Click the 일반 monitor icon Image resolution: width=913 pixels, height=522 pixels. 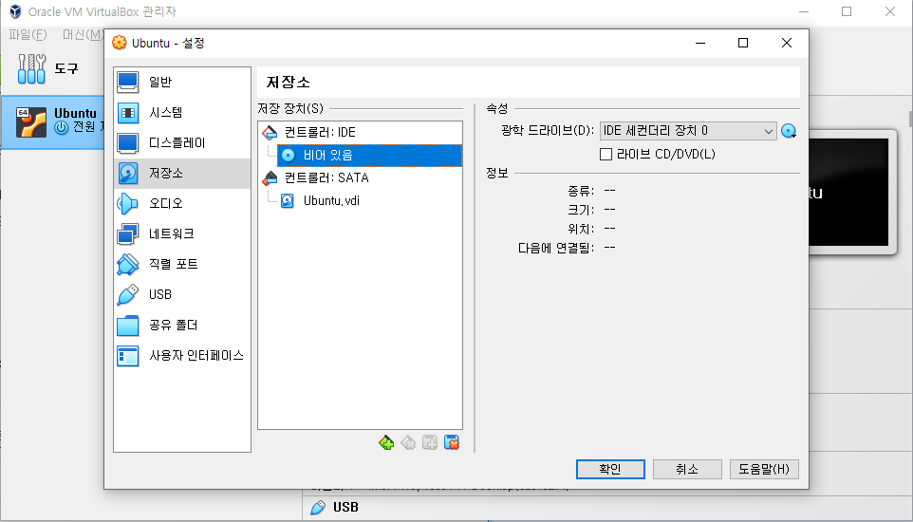pyautogui.click(x=127, y=83)
